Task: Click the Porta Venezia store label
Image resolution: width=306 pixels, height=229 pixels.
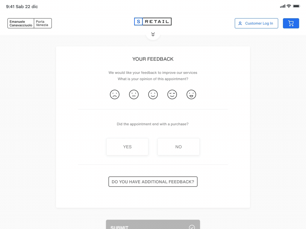Action: tap(43, 23)
